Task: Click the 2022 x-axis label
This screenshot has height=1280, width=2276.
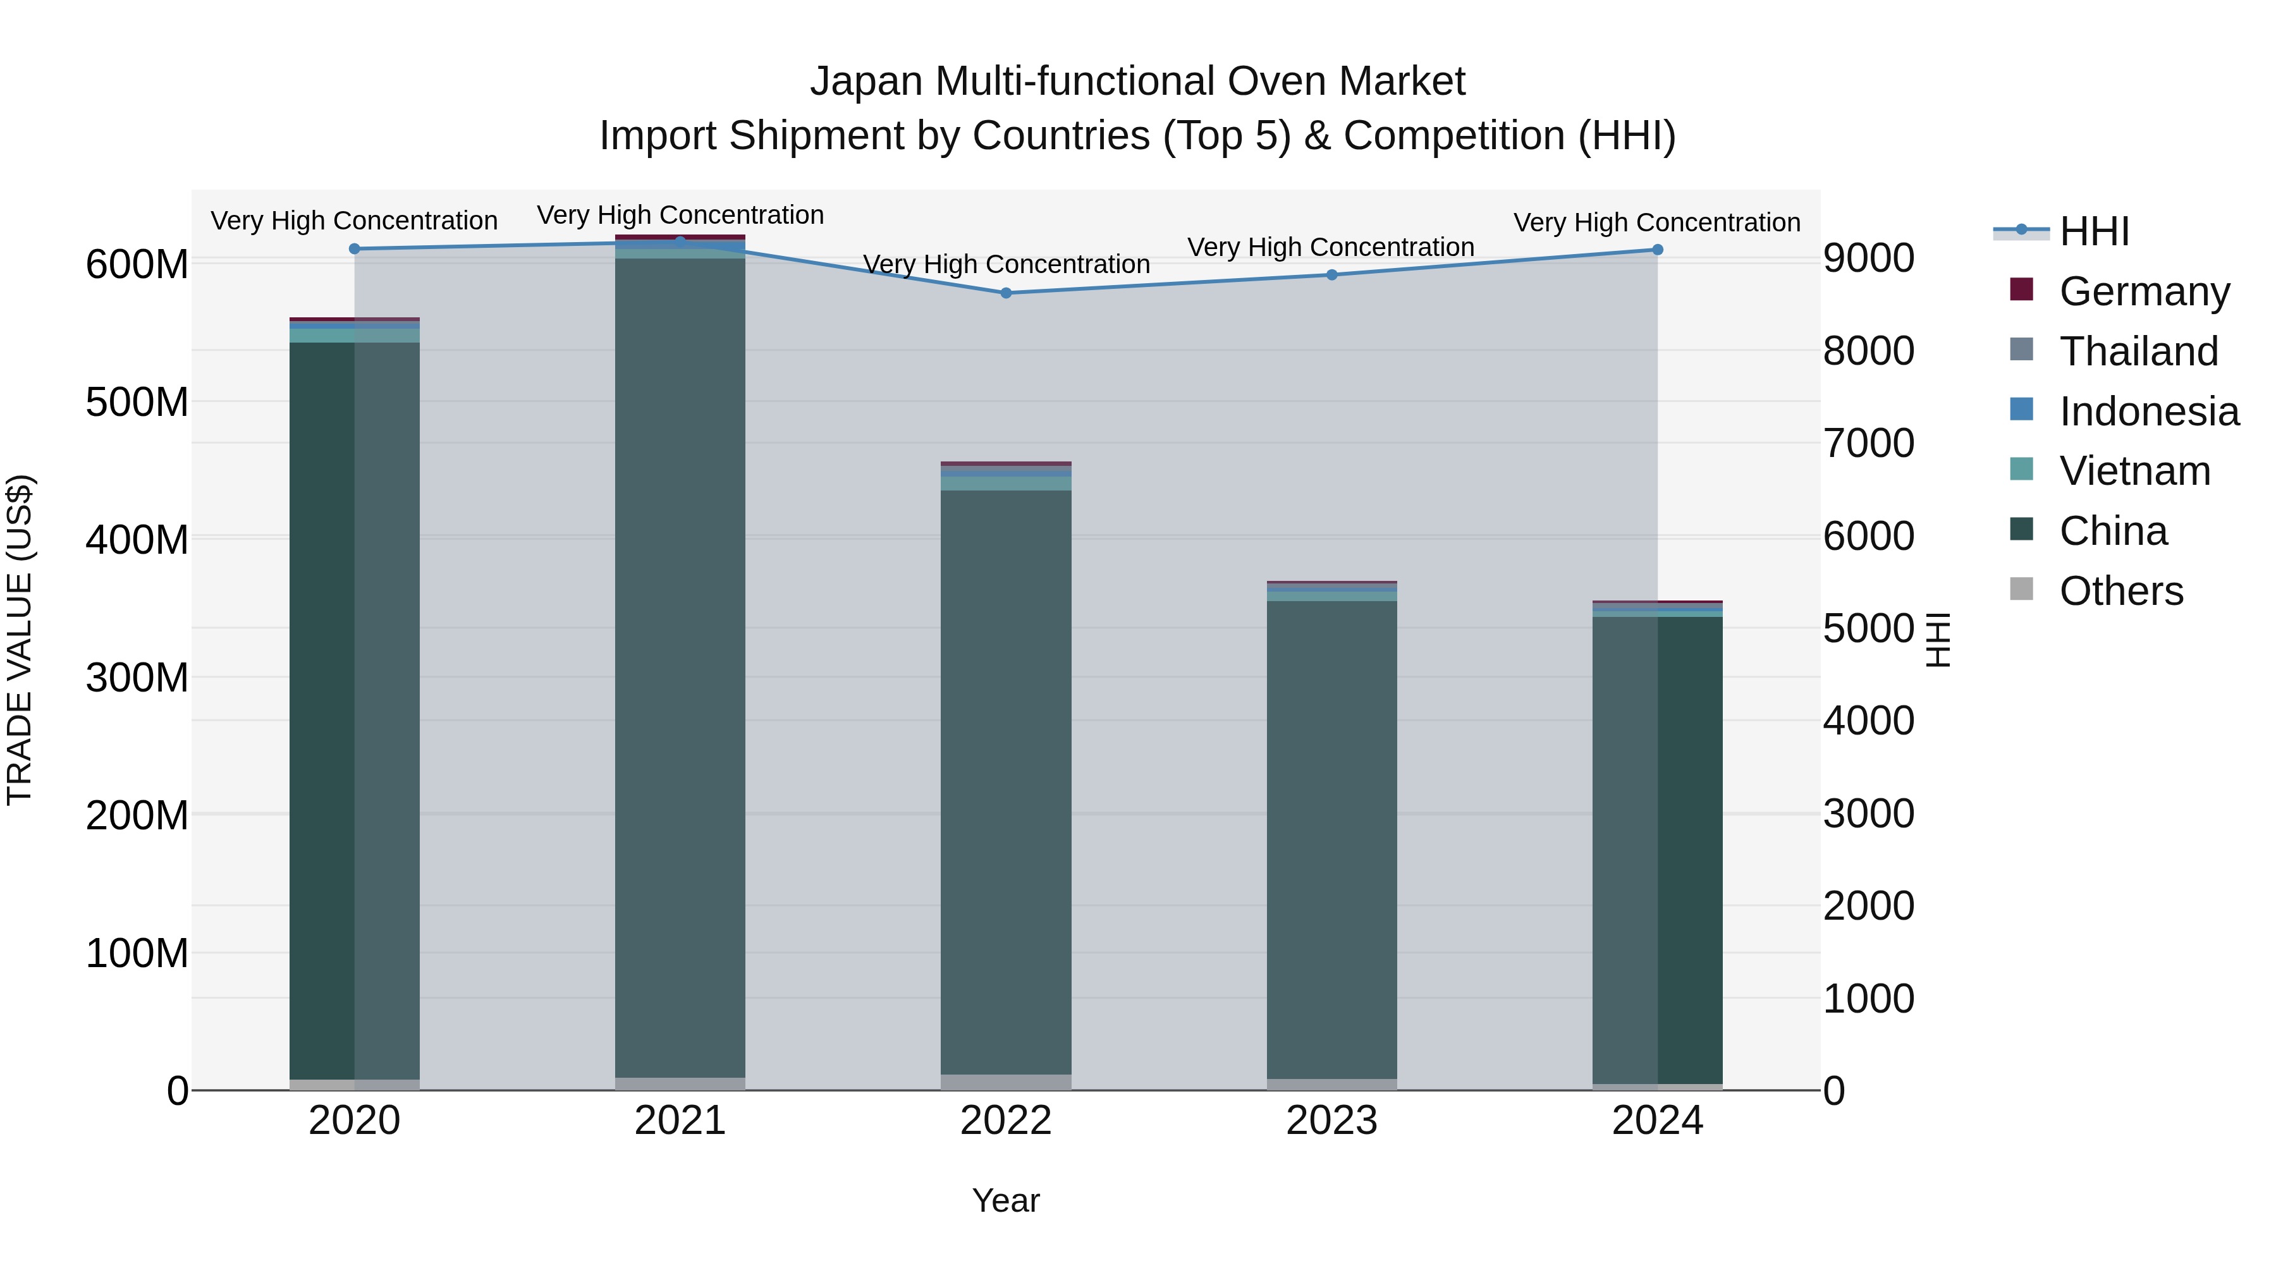Action: 1006,1121
